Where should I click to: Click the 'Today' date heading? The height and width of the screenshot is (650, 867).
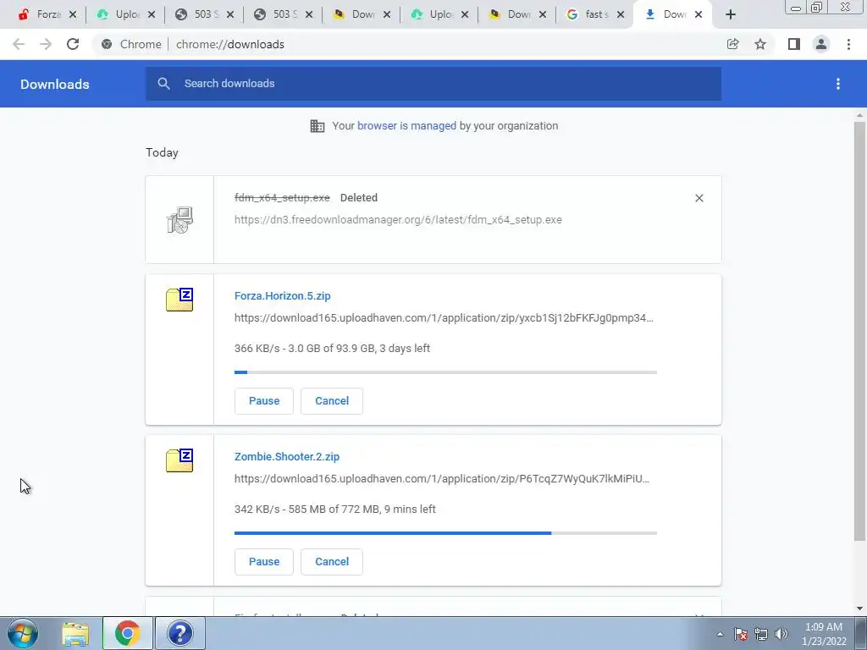point(162,152)
